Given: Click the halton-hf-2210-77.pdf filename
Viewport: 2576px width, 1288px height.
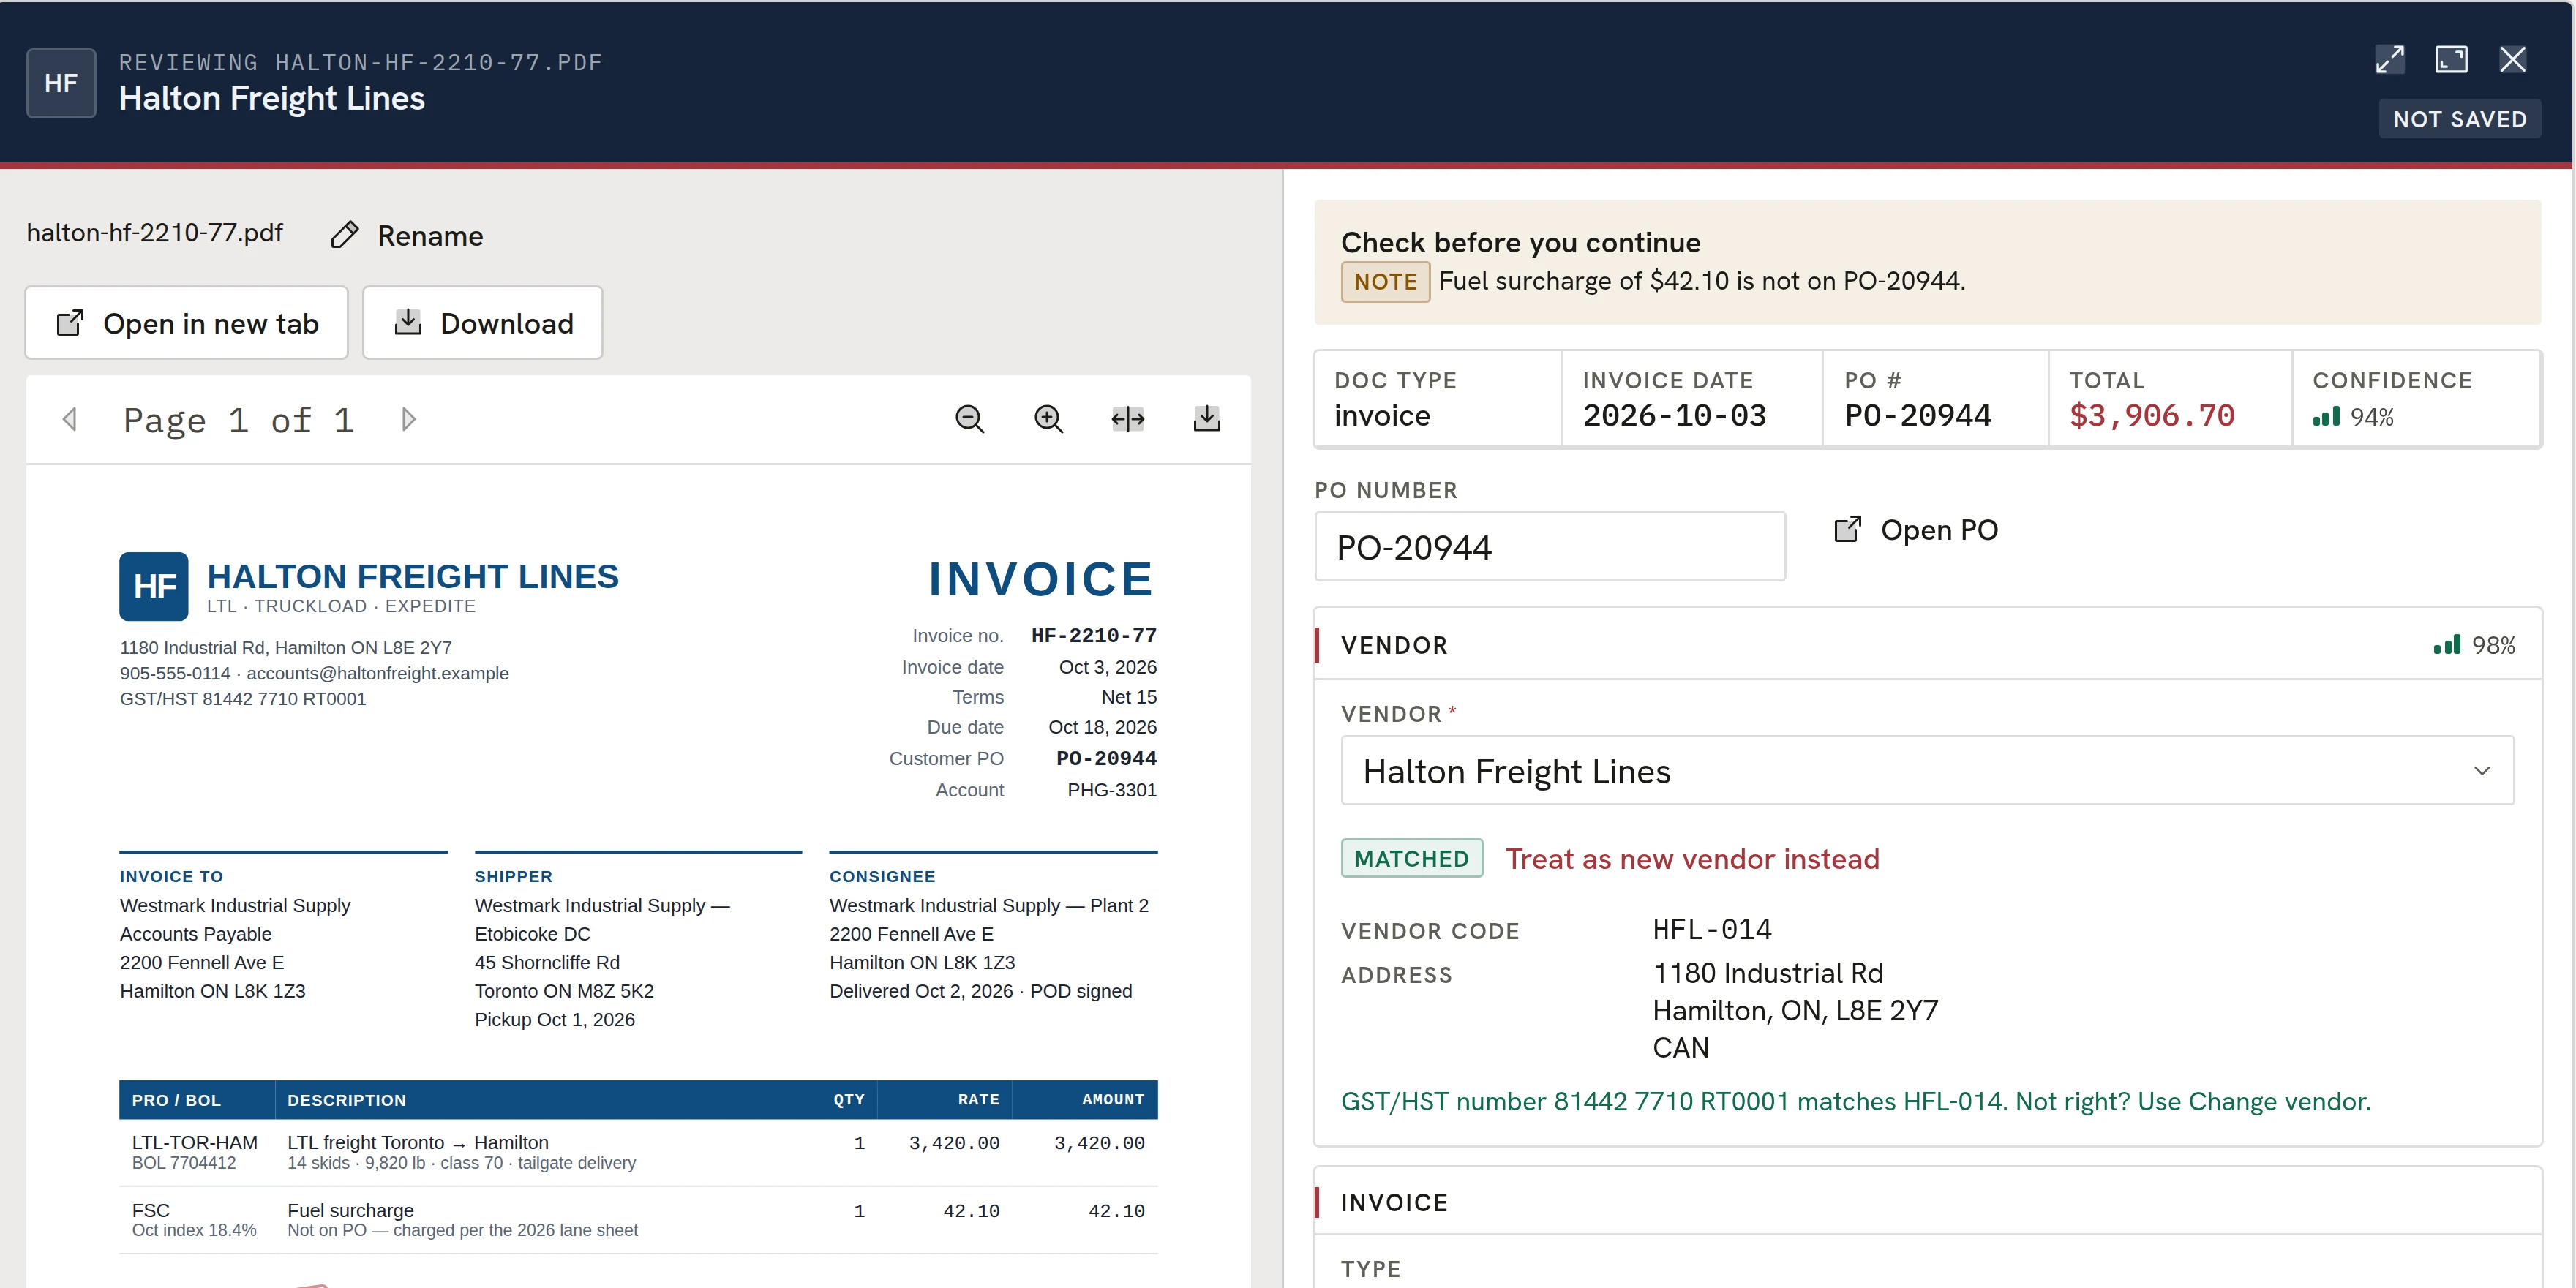Looking at the screenshot, I should coord(155,233).
